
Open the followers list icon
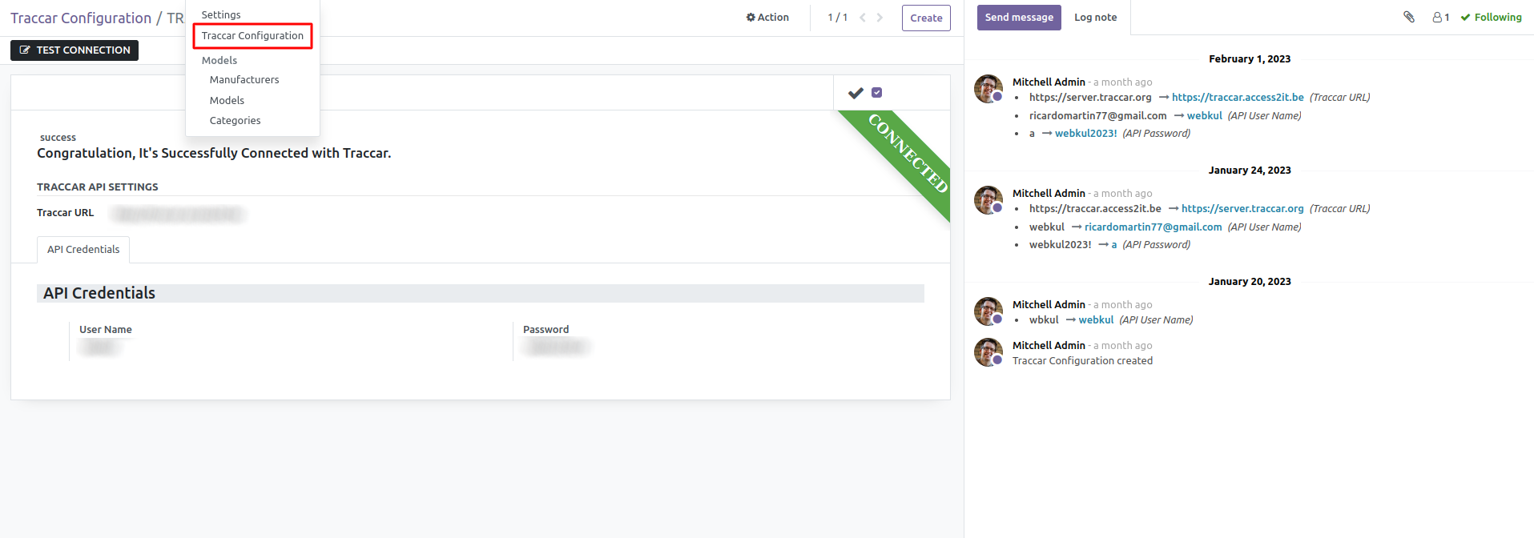tap(1440, 17)
